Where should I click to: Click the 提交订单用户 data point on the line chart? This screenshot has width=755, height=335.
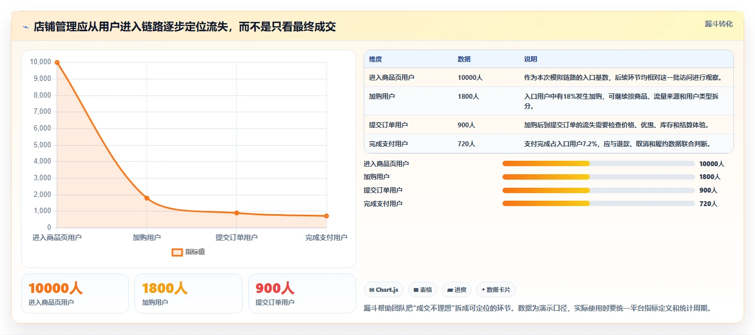point(236,213)
